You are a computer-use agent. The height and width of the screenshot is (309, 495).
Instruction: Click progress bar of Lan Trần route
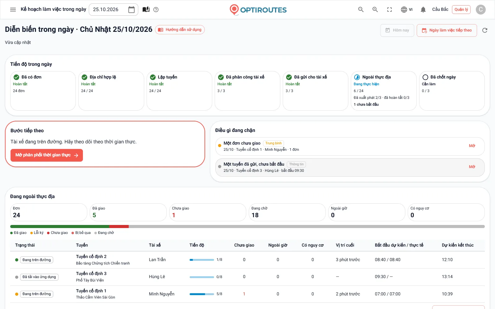pyautogui.click(x=202, y=260)
